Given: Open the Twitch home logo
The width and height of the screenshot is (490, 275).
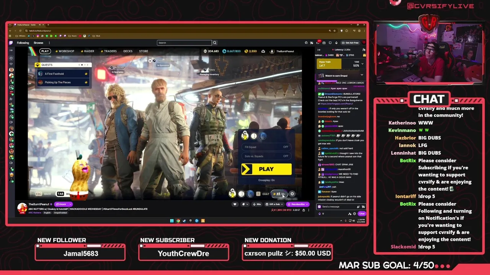Looking at the screenshot, I should tap(11, 43).
